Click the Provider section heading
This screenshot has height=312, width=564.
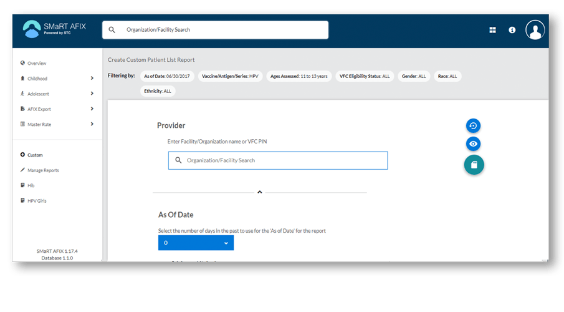tap(171, 125)
